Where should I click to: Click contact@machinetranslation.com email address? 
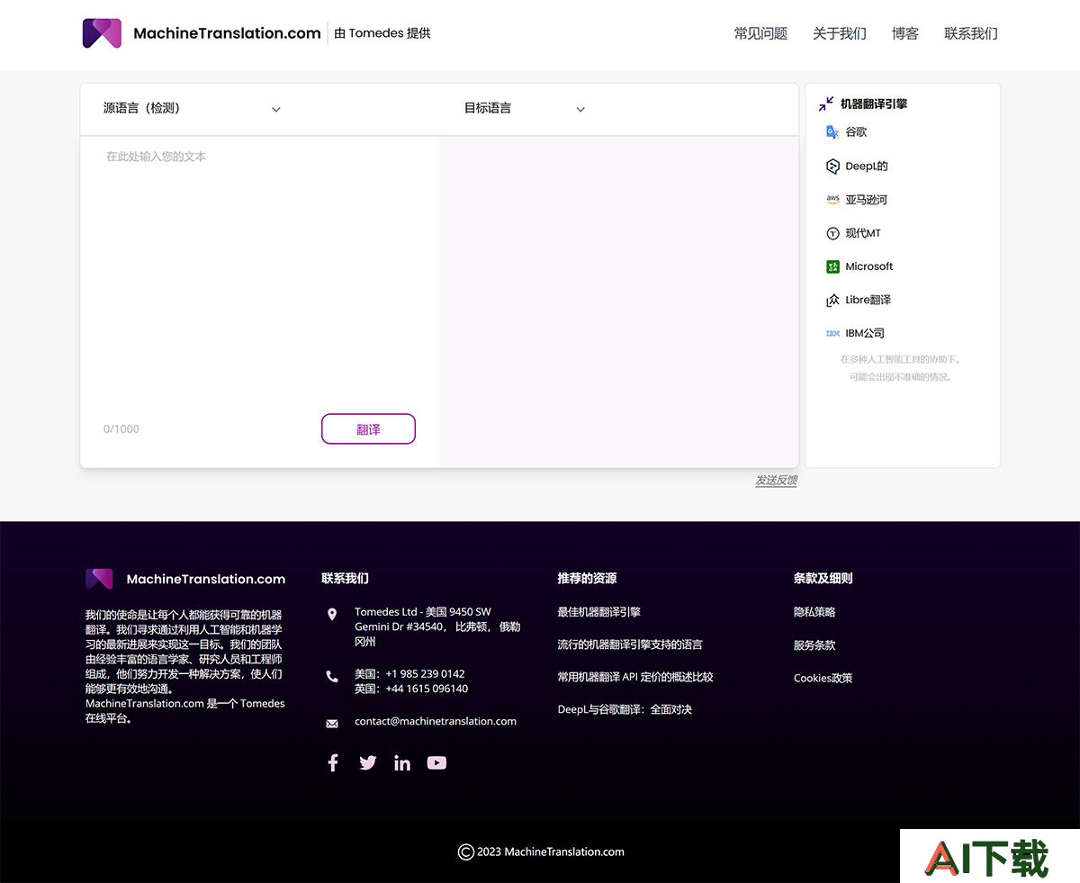436,721
